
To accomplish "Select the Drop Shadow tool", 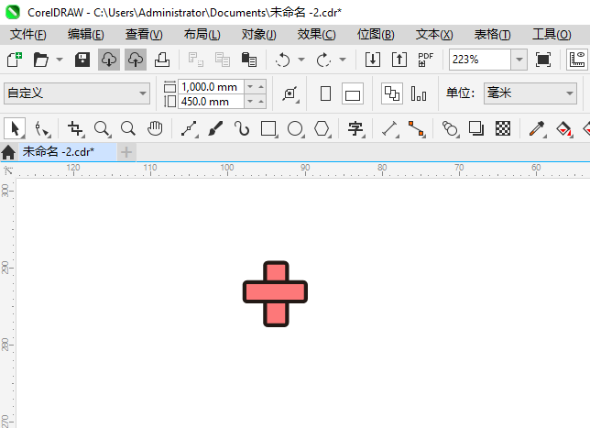I will 476,128.
